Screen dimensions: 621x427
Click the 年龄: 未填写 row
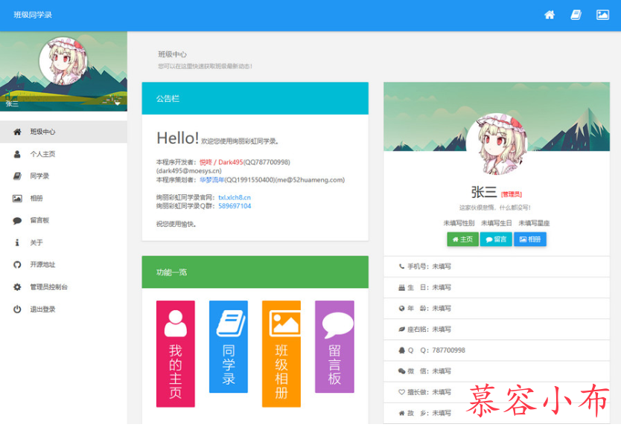[x=497, y=309]
